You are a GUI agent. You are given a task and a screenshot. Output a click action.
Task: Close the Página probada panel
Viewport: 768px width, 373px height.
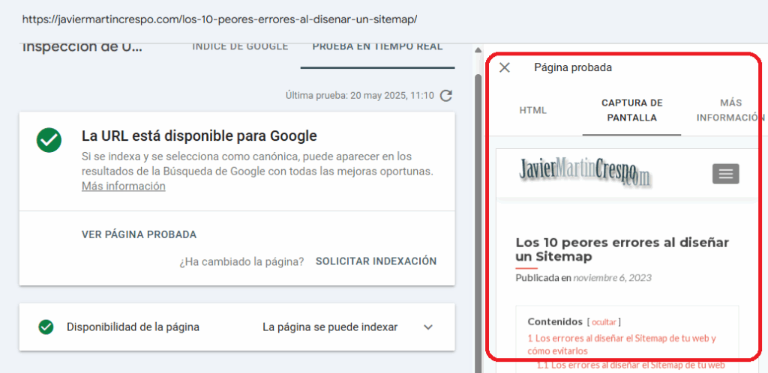505,67
